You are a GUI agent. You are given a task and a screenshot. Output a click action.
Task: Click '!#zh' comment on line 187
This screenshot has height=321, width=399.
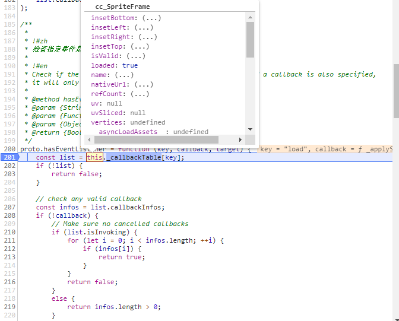[40, 41]
